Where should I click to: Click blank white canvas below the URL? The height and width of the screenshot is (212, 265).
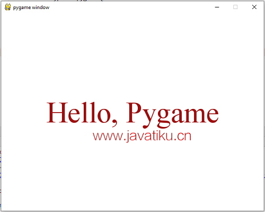coord(132,175)
